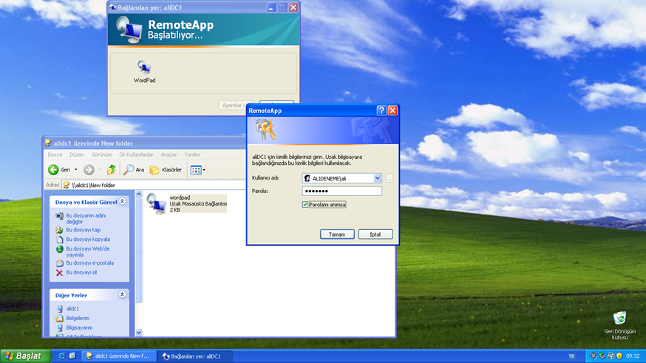Open the Görünüm menu in Explorer
This screenshot has height=363, width=646.
click(101, 155)
